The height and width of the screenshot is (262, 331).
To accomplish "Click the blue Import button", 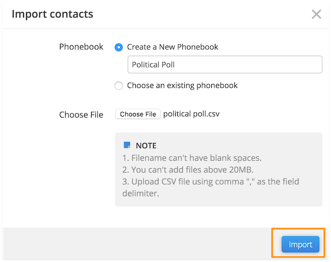I will 300,244.
